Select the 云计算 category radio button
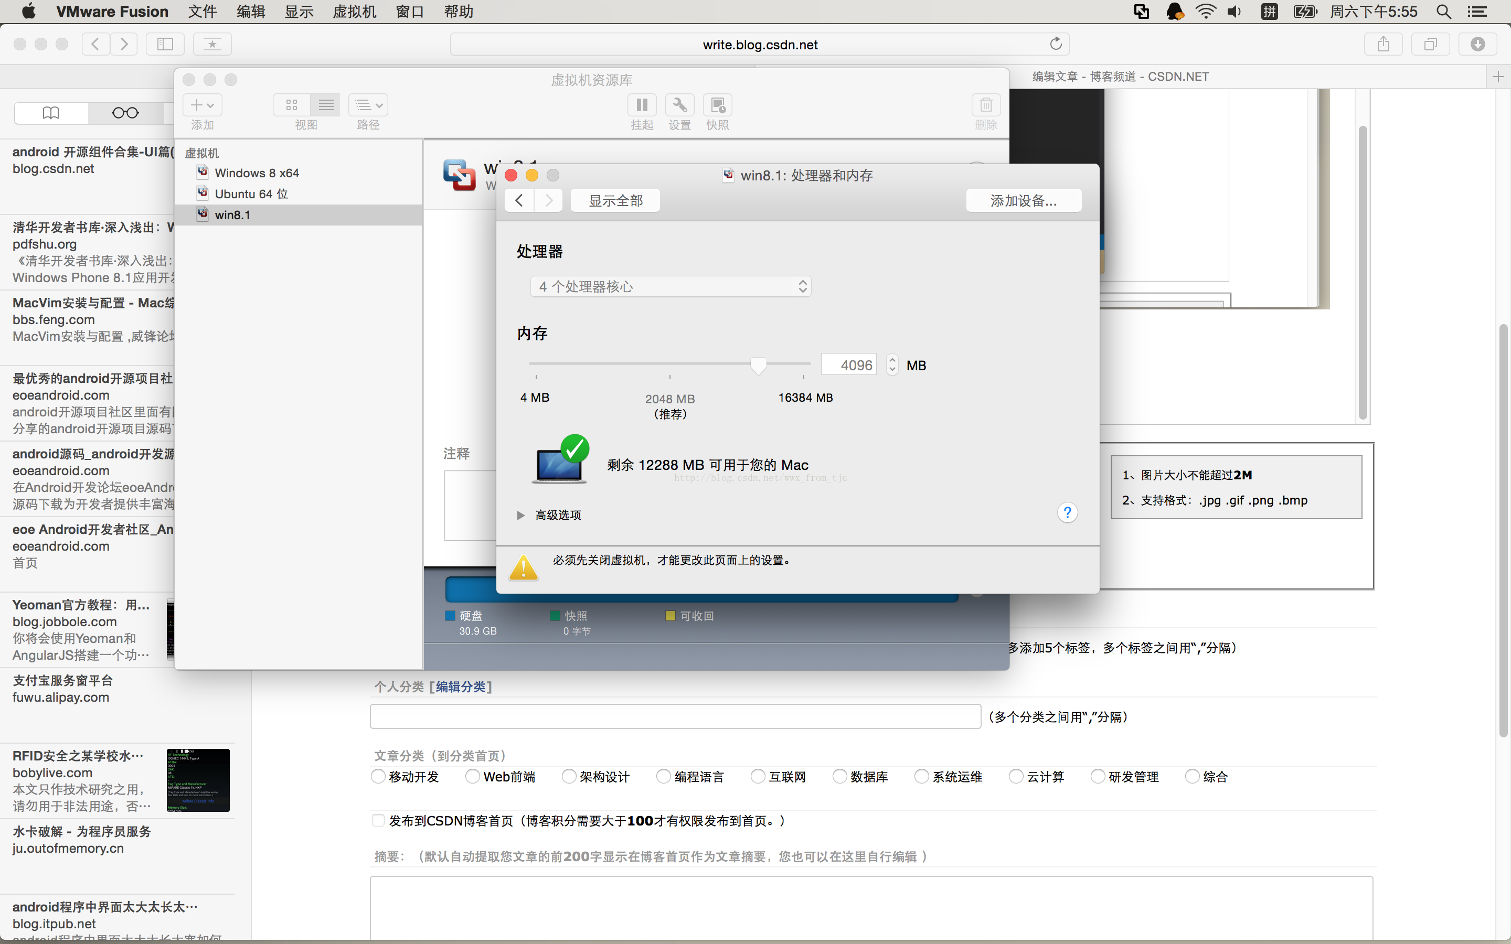The height and width of the screenshot is (944, 1511). [x=1016, y=776]
